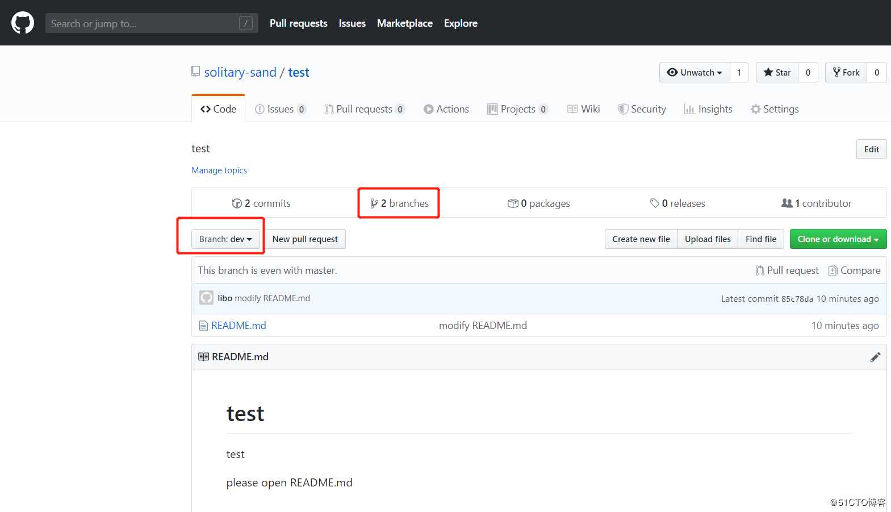Click New pull request button
The height and width of the screenshot is (512, 891).
coord(305,239)
